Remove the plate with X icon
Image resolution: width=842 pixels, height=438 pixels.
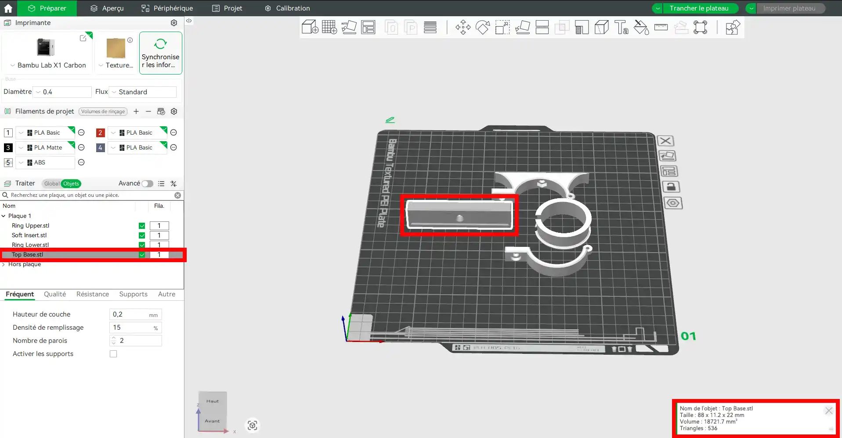click(665, 141)
